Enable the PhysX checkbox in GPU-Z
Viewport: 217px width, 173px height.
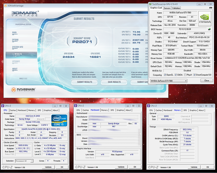coord(185,75)
